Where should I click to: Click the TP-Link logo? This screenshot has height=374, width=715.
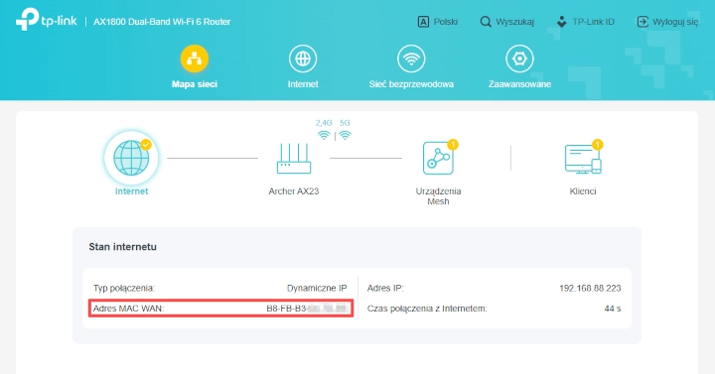(46, 20)
